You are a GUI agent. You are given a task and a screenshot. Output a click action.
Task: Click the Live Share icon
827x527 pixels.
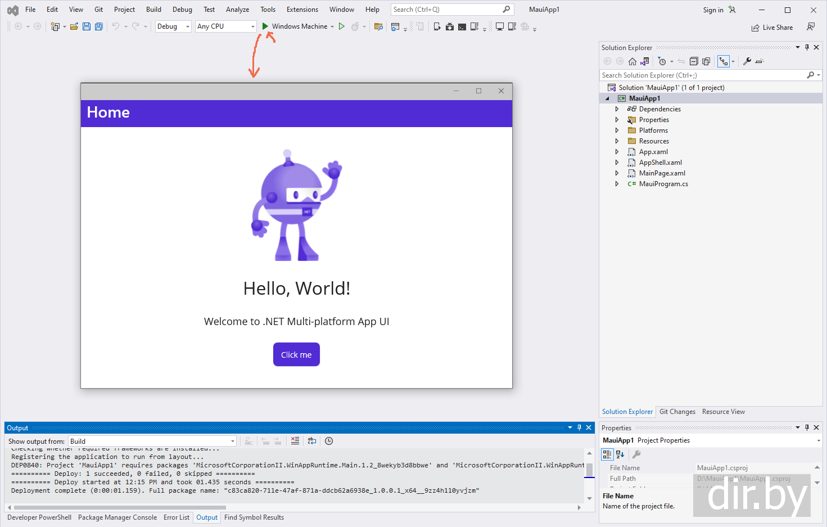(x=755, y=28)
